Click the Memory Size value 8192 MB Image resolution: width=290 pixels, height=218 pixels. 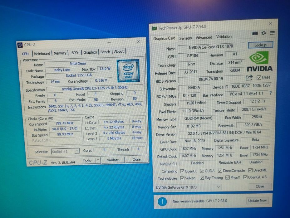(194, 126)
